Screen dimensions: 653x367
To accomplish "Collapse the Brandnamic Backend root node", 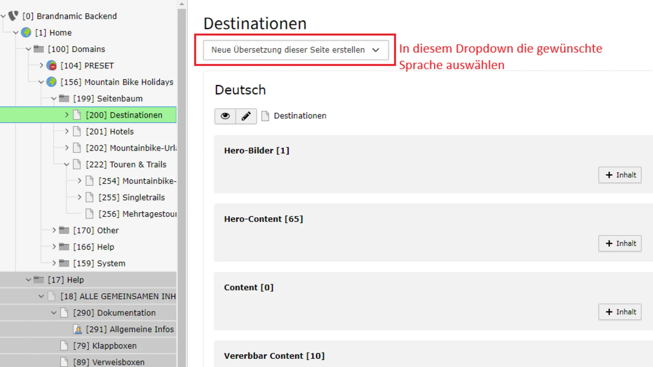I will [x=3, y=16].
